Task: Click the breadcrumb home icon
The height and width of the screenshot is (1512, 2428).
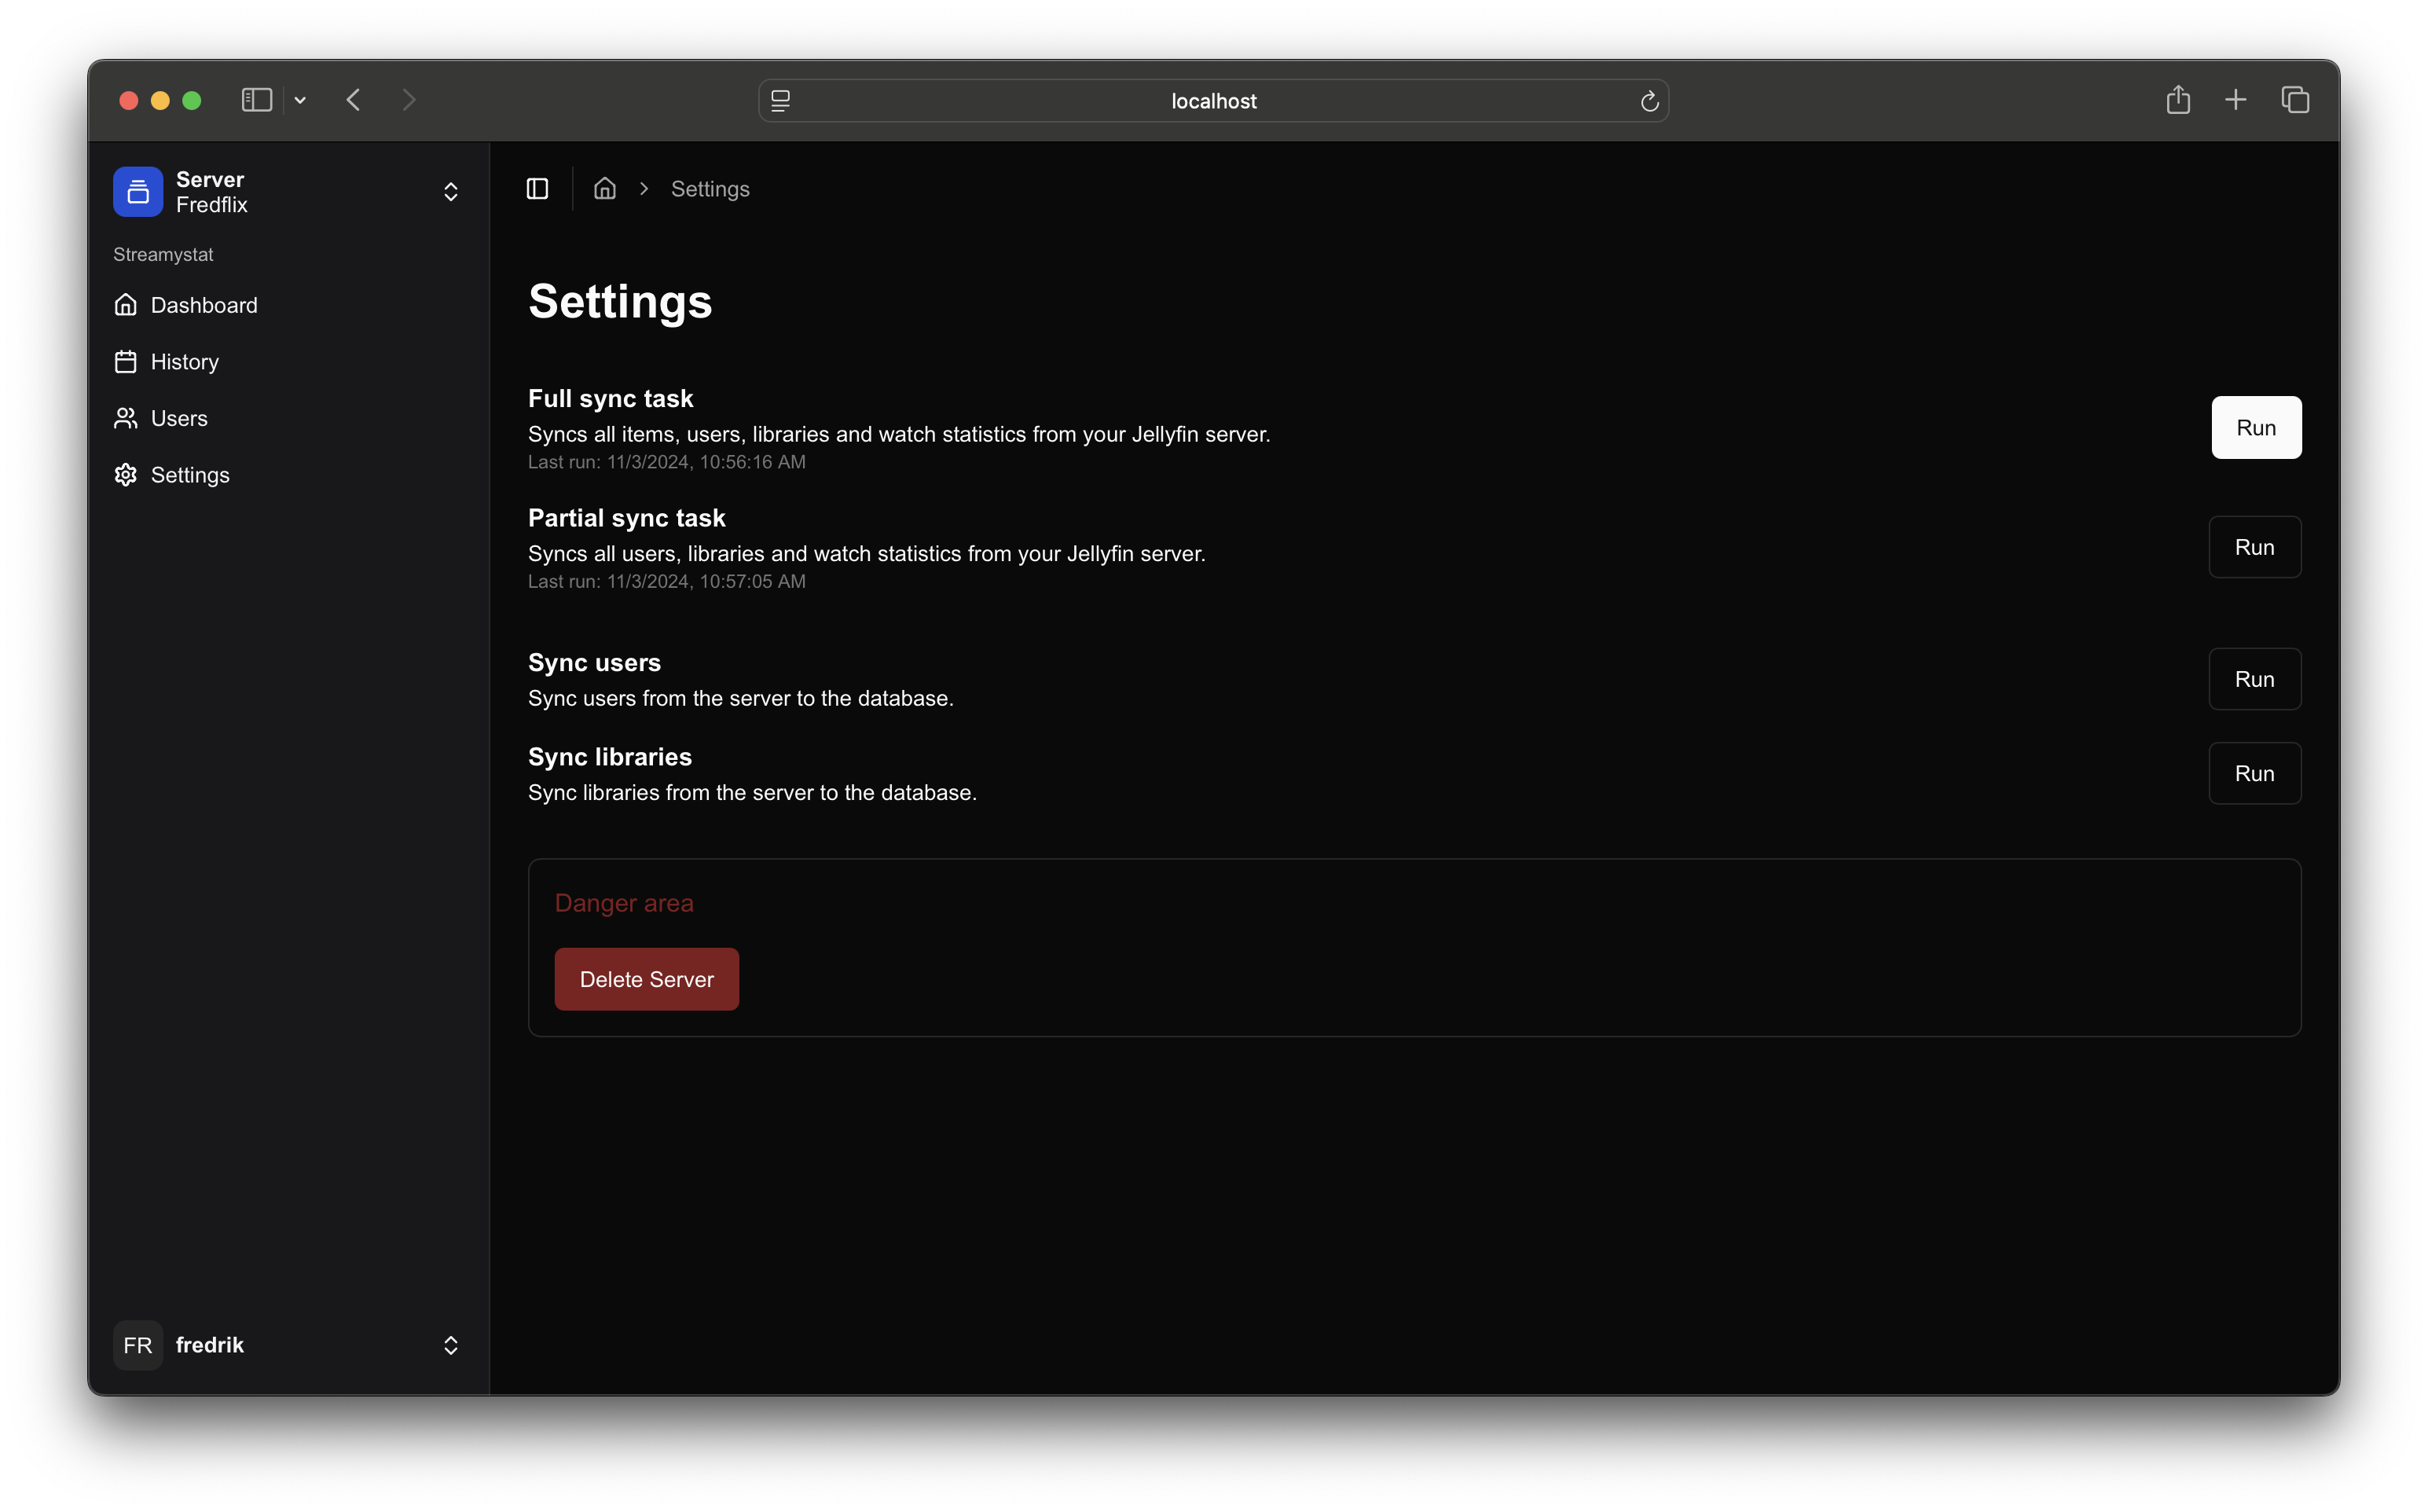Action: pos(605,188)
